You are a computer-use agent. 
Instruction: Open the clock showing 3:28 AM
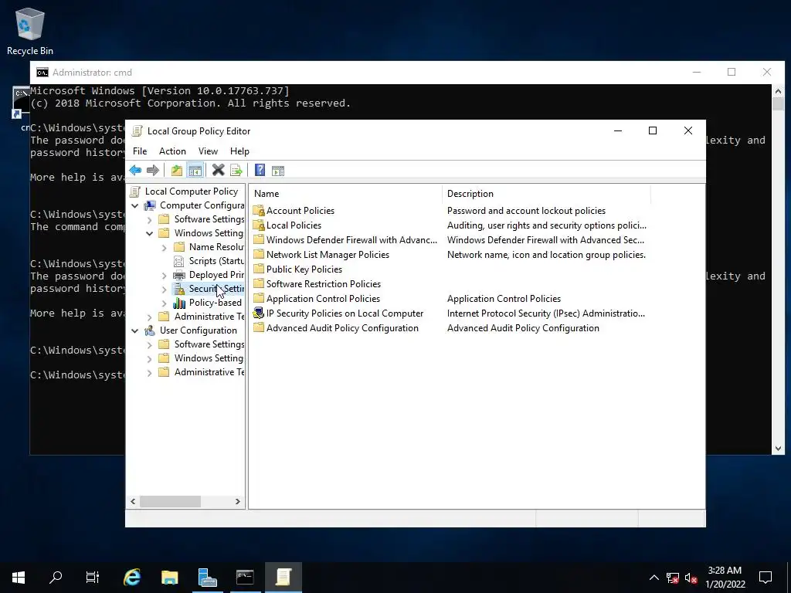[725, 577]
